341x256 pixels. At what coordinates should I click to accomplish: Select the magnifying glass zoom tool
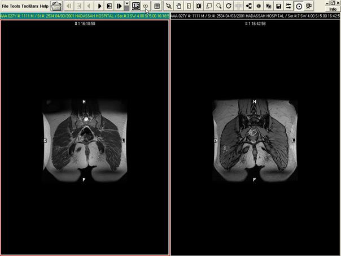[218, 6]
